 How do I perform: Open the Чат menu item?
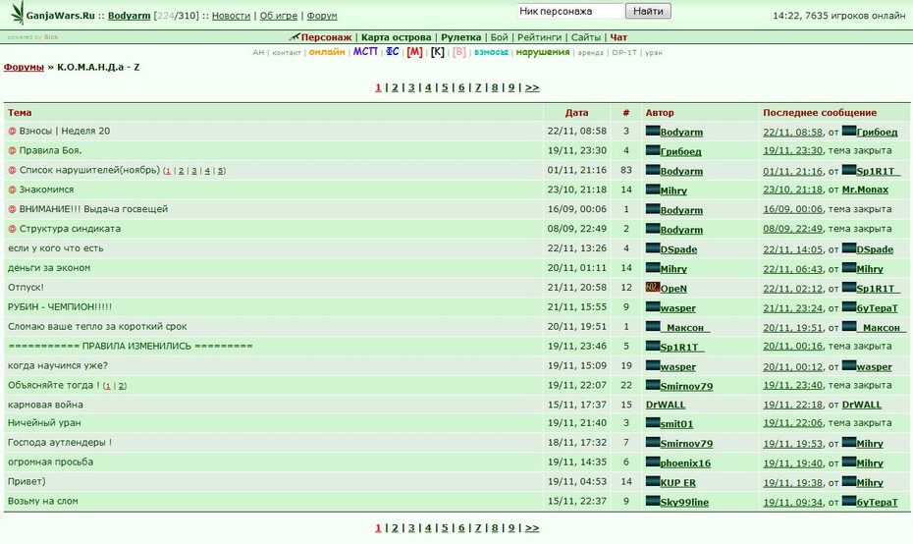[618, 37]
